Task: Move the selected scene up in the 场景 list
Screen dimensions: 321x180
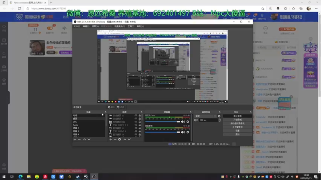Action: click(x=84, y=139)
